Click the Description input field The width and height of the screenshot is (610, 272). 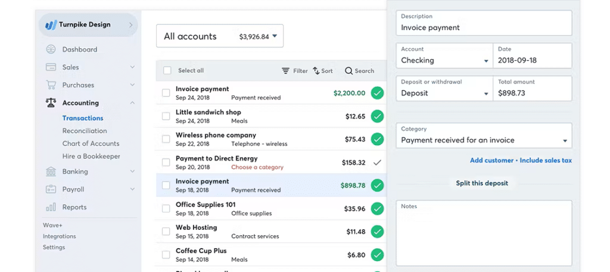pyautogui.click(x=484, y=23)
